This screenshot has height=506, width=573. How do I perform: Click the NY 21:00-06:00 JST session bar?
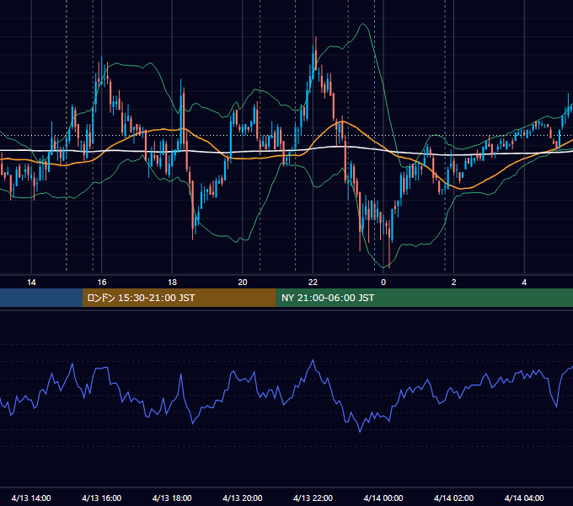[x=424, y=298]
